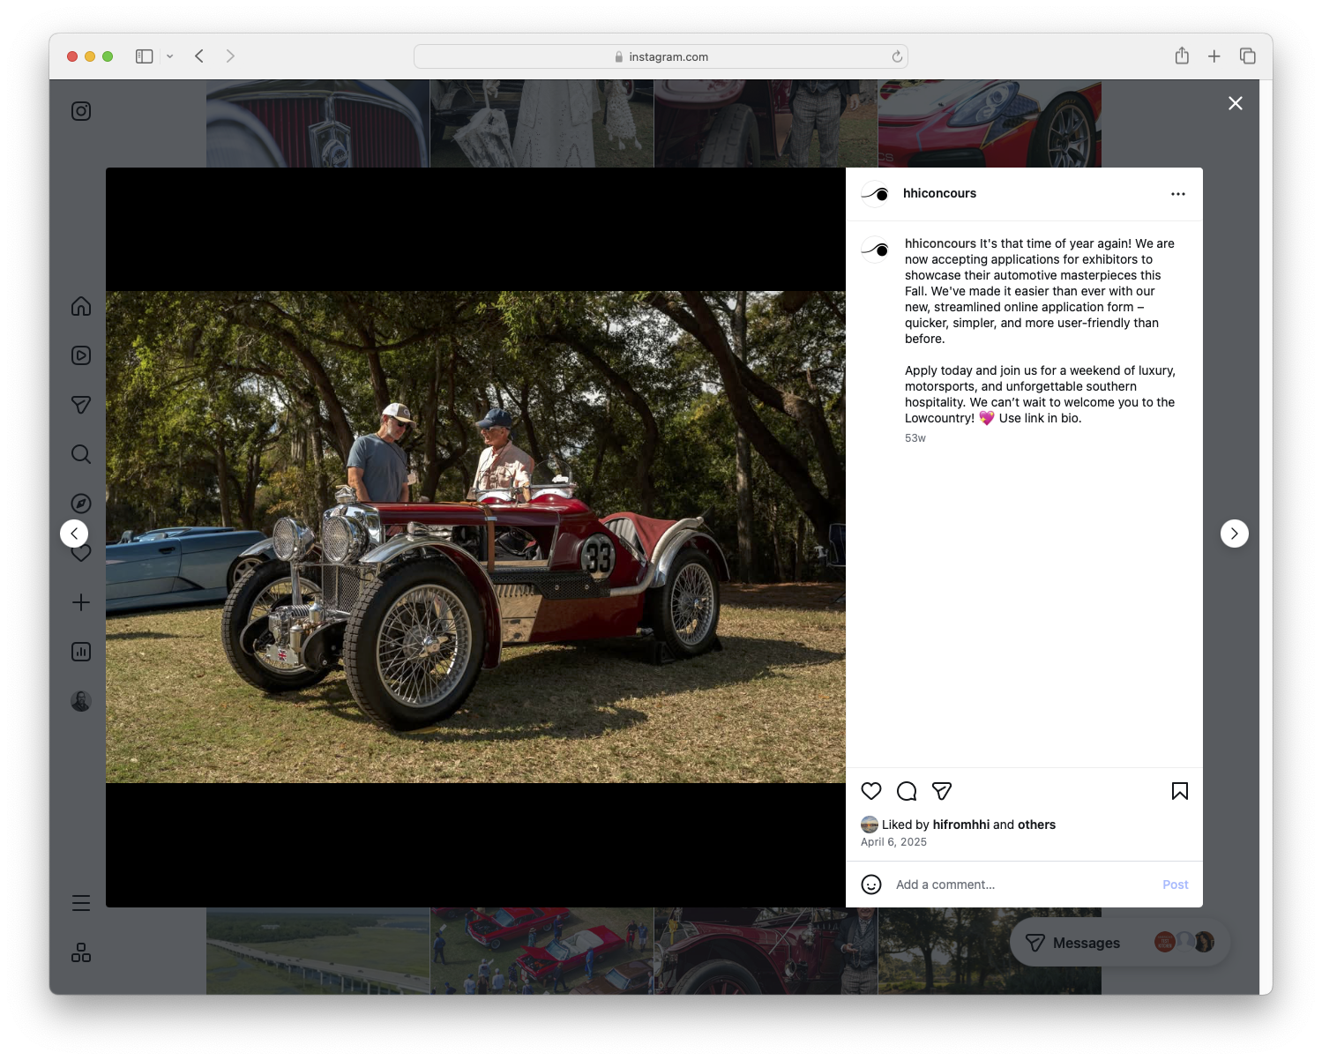Open comments via the speech bubble icon
Screen dimensions: 1322x1060
coord(907,791)
